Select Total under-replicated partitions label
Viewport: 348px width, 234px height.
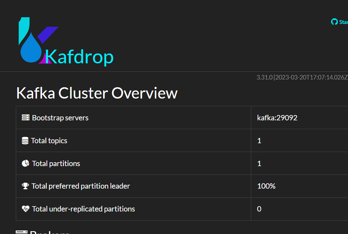click(83, 209)
